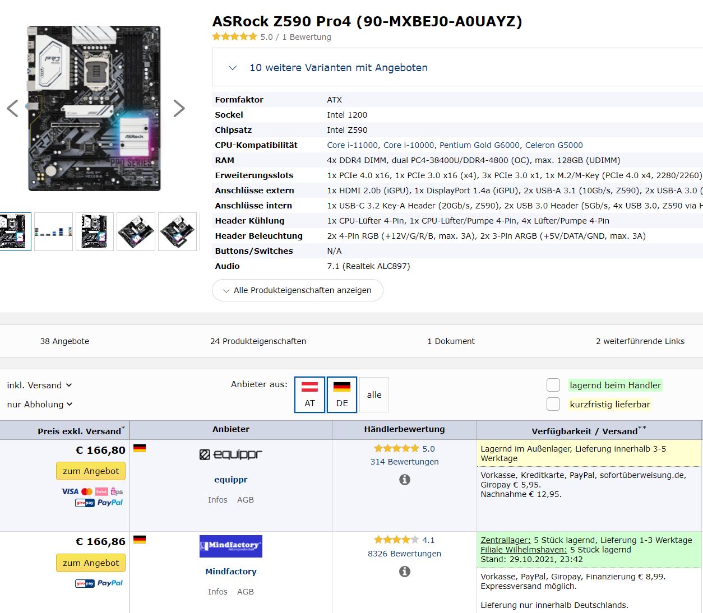The width and height of the screenshot is (703, 613).
Task: Open Mindfactory shop name link
Action: [231, 572]
